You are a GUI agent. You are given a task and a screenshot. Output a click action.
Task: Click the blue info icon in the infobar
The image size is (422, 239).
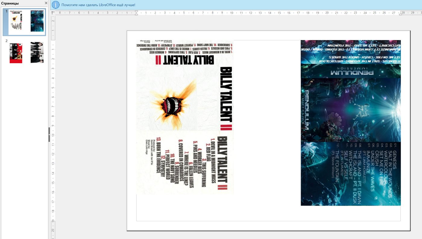pyautogui.click(x=56, y=5)
